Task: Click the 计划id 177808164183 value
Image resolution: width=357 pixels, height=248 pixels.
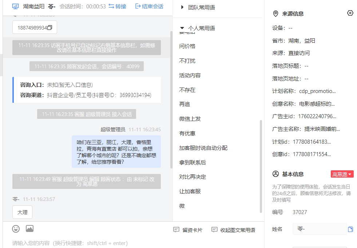Action: click(x=312, y=142)
